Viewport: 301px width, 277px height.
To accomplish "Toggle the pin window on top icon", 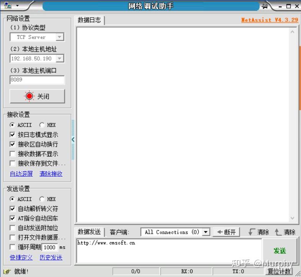I will coord(265,6).
